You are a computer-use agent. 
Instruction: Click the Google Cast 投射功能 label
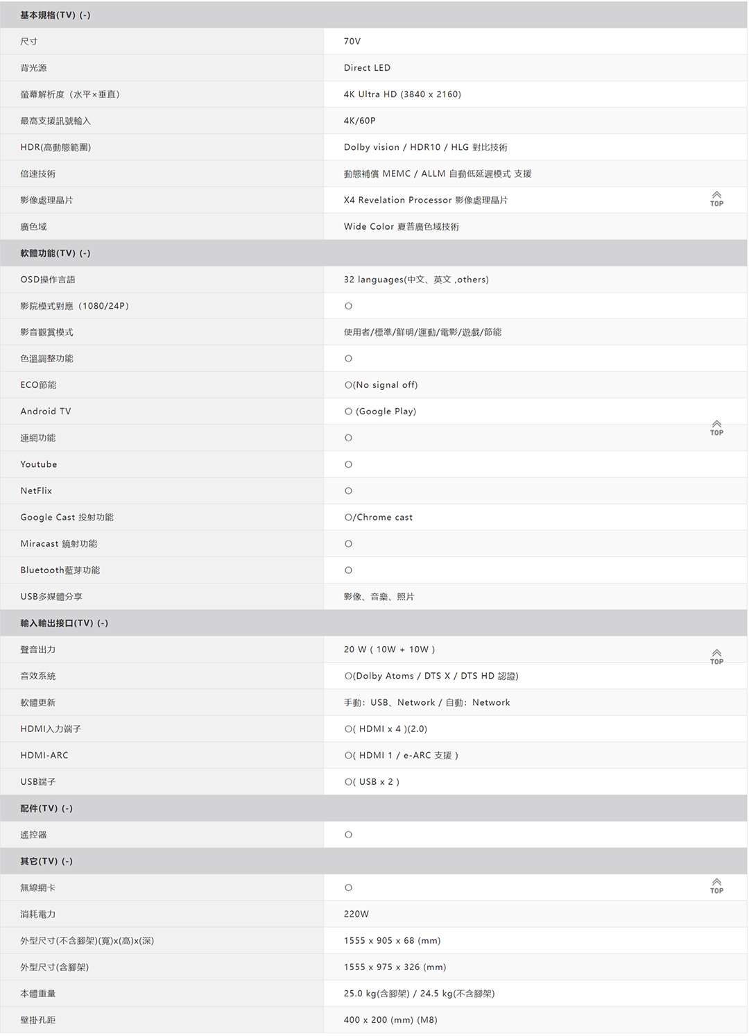click(x=67, y=518)
